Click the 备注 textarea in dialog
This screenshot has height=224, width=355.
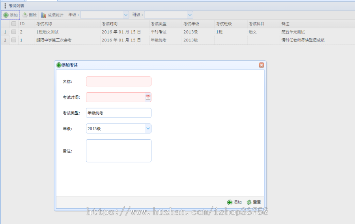(x=119, y=151)
